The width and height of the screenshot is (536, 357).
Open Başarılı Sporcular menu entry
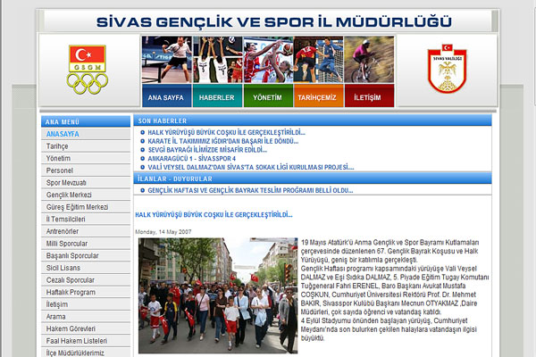tap(86, 256)
